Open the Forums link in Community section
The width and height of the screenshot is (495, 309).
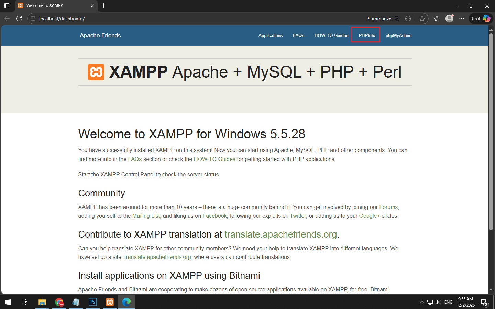tap(388, 207)
